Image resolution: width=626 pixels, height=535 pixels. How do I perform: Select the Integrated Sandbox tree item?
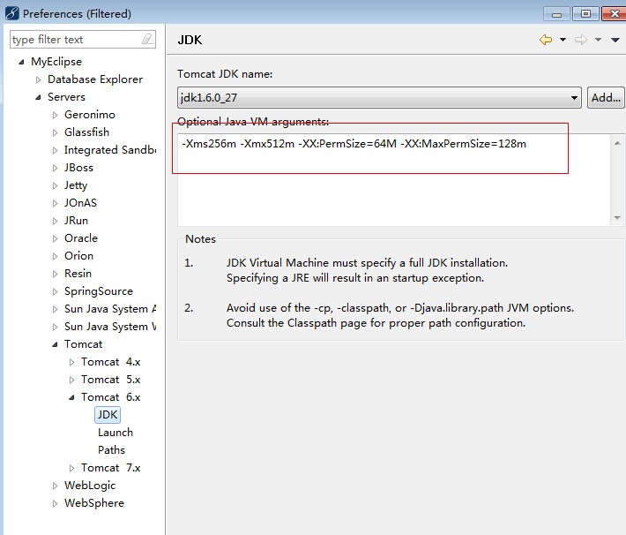[x=110, y=150]
